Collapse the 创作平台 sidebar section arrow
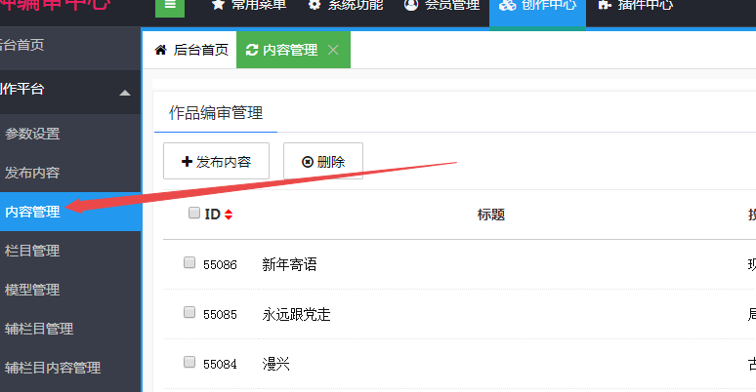 (124, 93)
